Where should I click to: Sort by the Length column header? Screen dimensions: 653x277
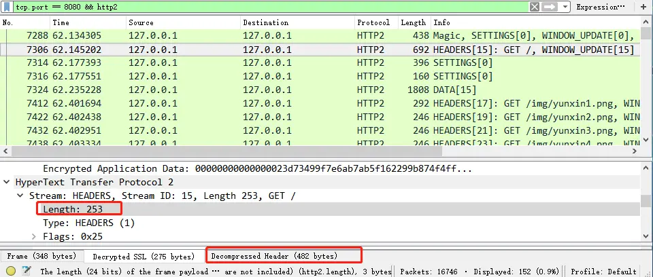coord(414,23)
